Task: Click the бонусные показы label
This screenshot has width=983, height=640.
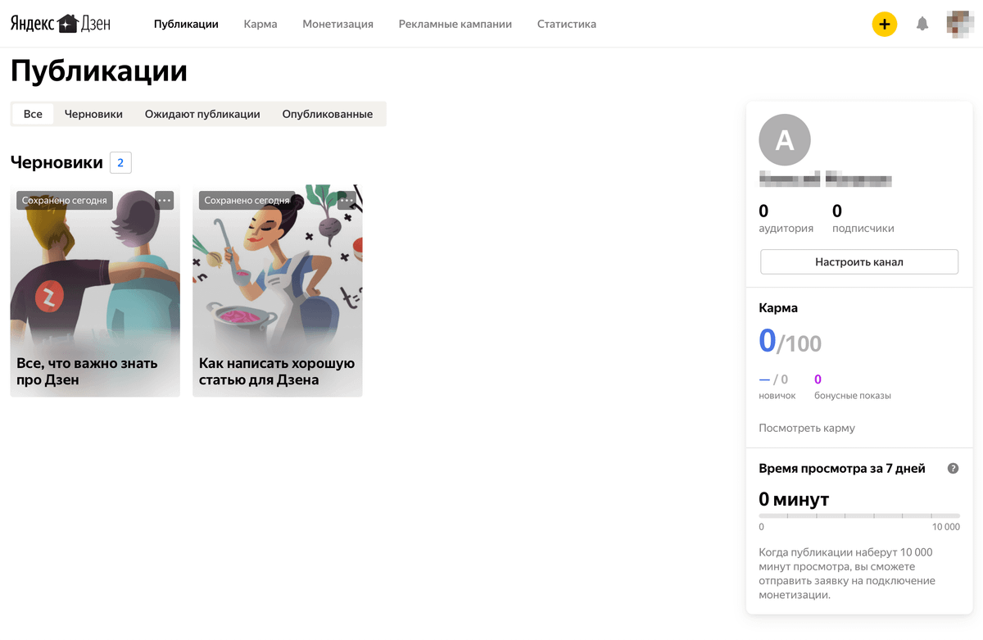Action: coord(853,396)
